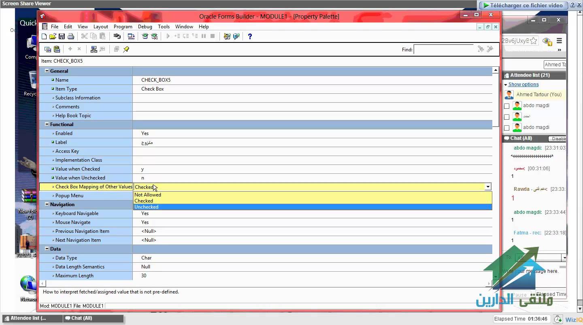Collapse the General property group

point(47,71)
